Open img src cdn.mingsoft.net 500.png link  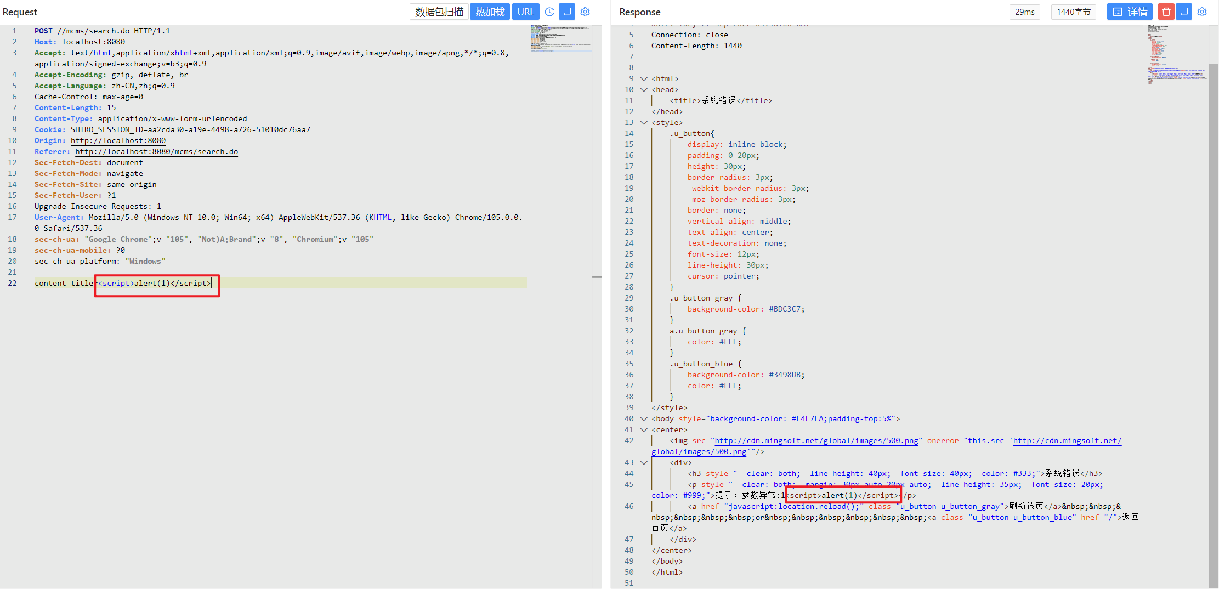click(816, 440)
